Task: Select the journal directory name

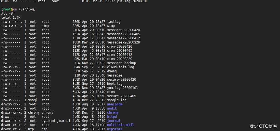Action: click(114, 121)
